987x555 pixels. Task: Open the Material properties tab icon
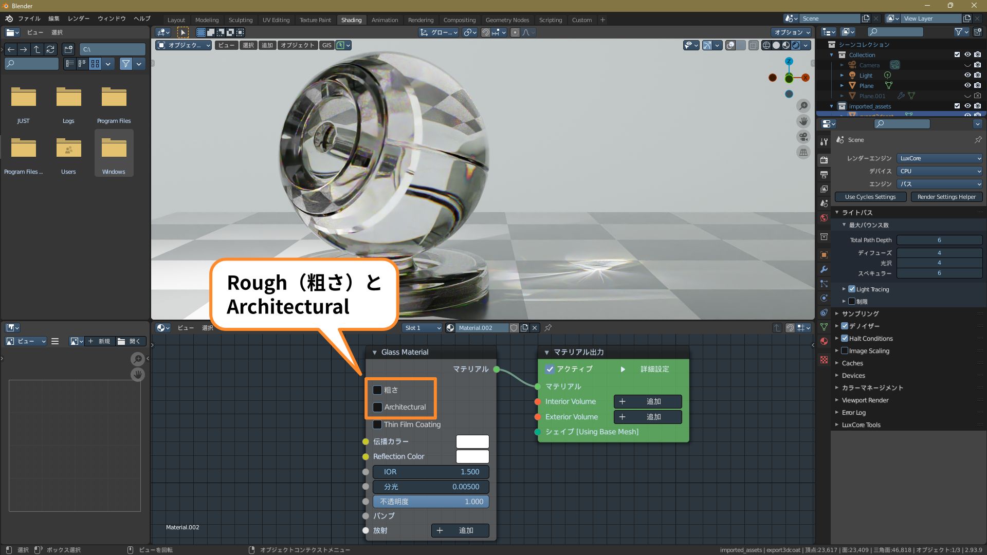(x=824, y=341)
